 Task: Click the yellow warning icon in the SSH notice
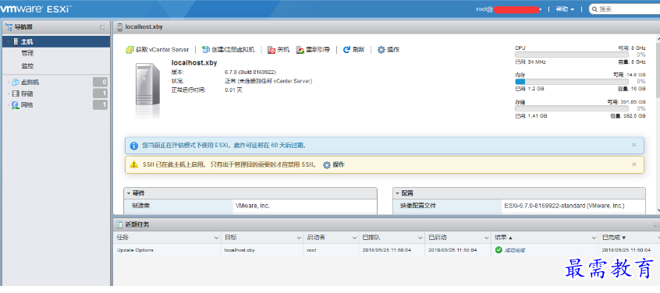pos(134,164)
